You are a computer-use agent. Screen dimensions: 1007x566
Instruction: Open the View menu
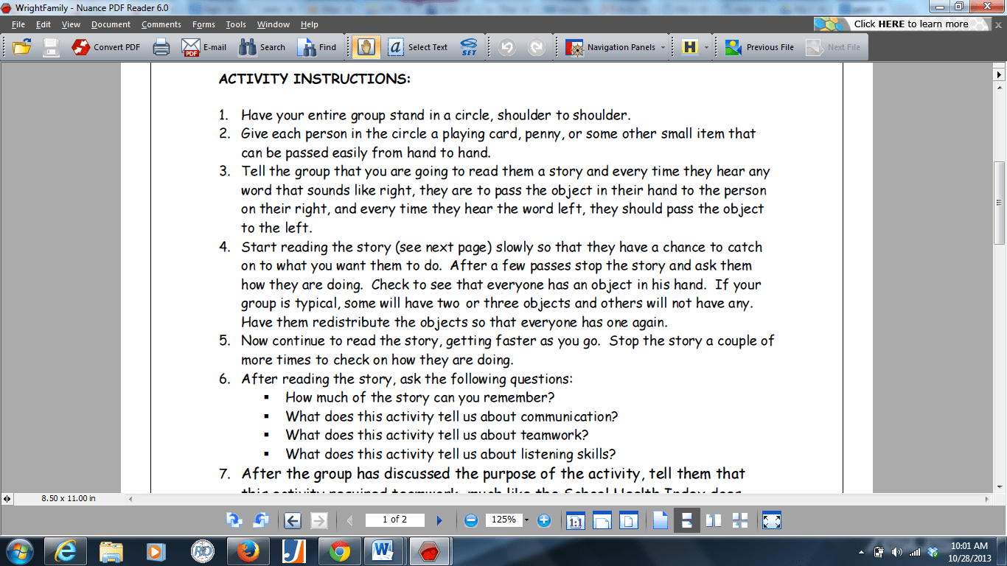(x=71, y=24)
